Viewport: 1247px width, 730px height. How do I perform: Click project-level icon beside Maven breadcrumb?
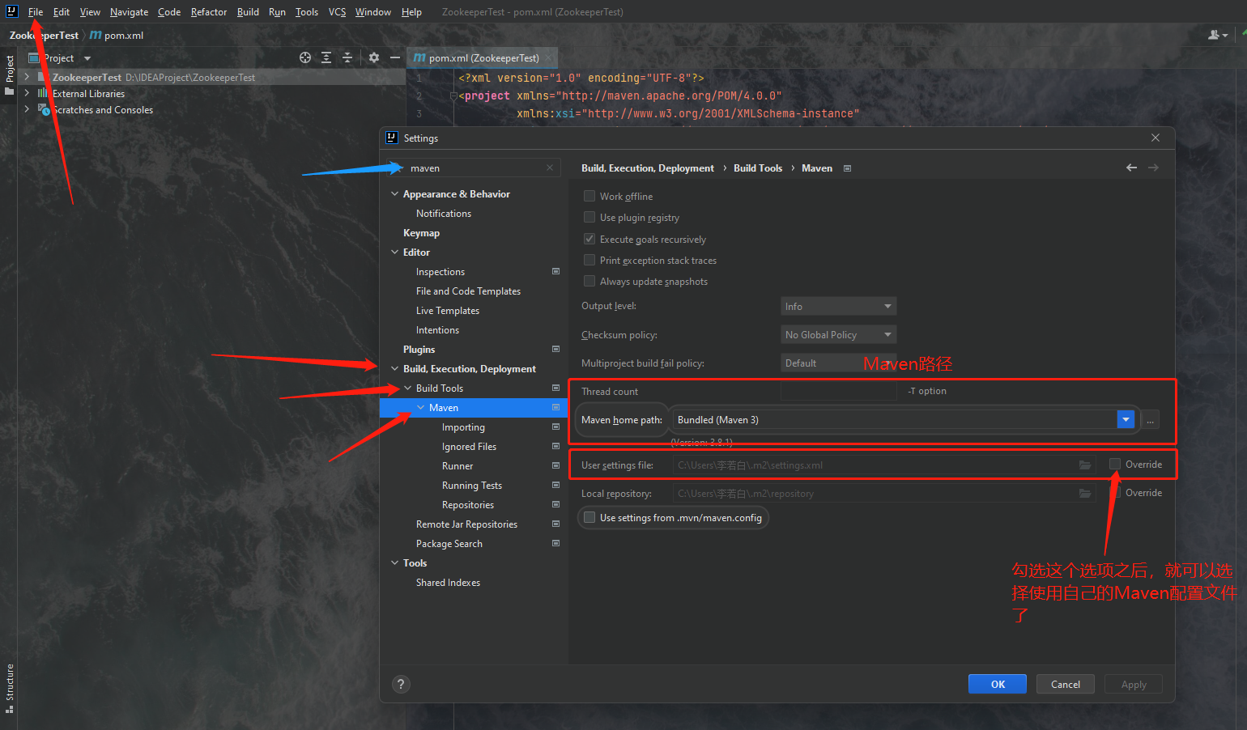pyautogui.click(x=848, y=168)
